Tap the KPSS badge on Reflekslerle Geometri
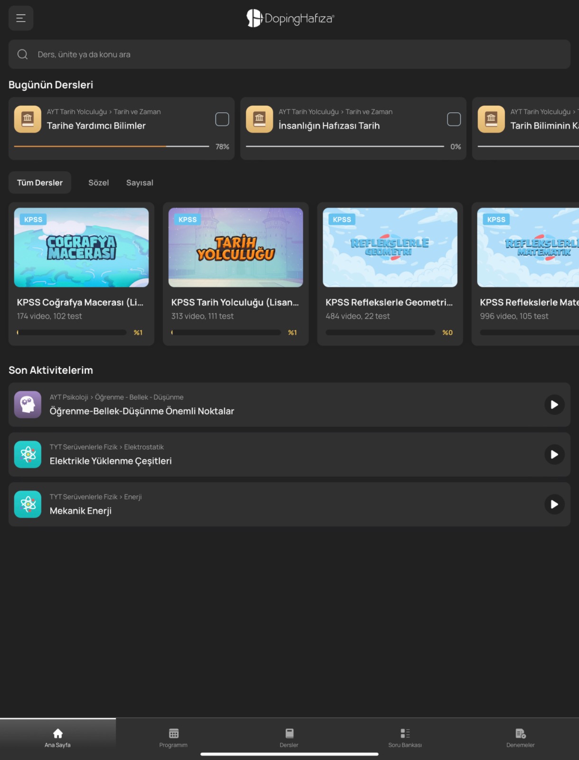The image size is (579, 760). point(342,219)
